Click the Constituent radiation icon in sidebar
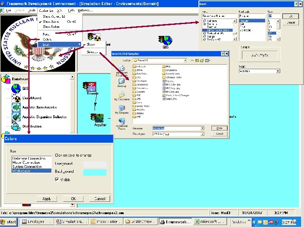 click(16, 98)
